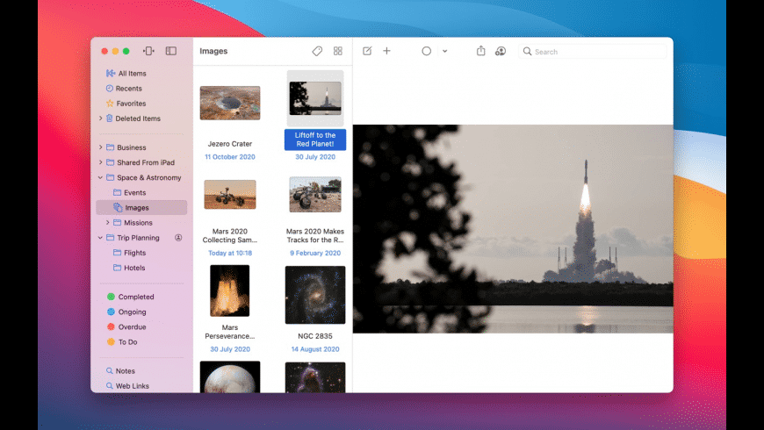
Task: Click the tag icon in Images header
Action: [317, 51]
